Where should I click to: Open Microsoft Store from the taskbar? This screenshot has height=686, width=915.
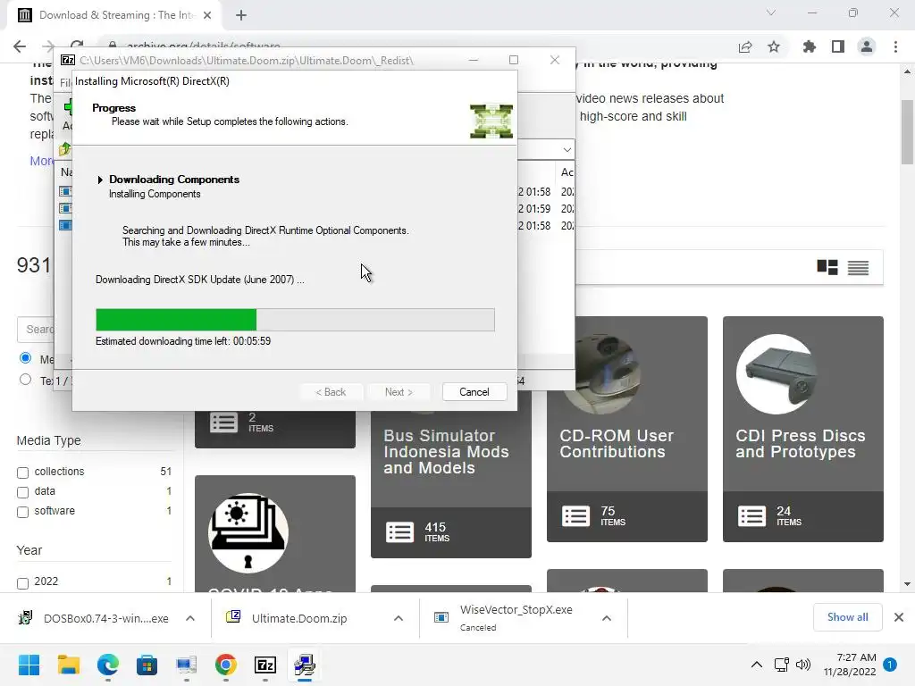[147, 665]
